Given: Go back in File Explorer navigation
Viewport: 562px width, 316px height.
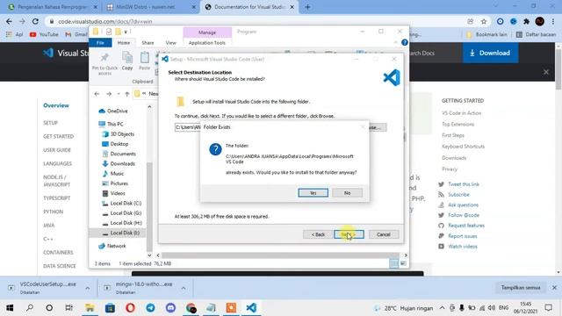Looking at the screenshot, I should [97, 94].
